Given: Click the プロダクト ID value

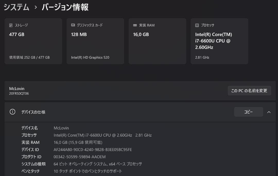Looking at the screenshot, I should [80, 157].
